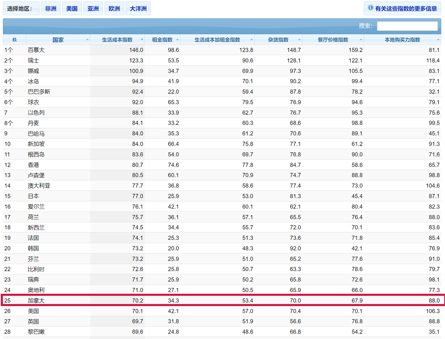
Task: Select the 欧洲 region button
Action: tap(114, 9)
